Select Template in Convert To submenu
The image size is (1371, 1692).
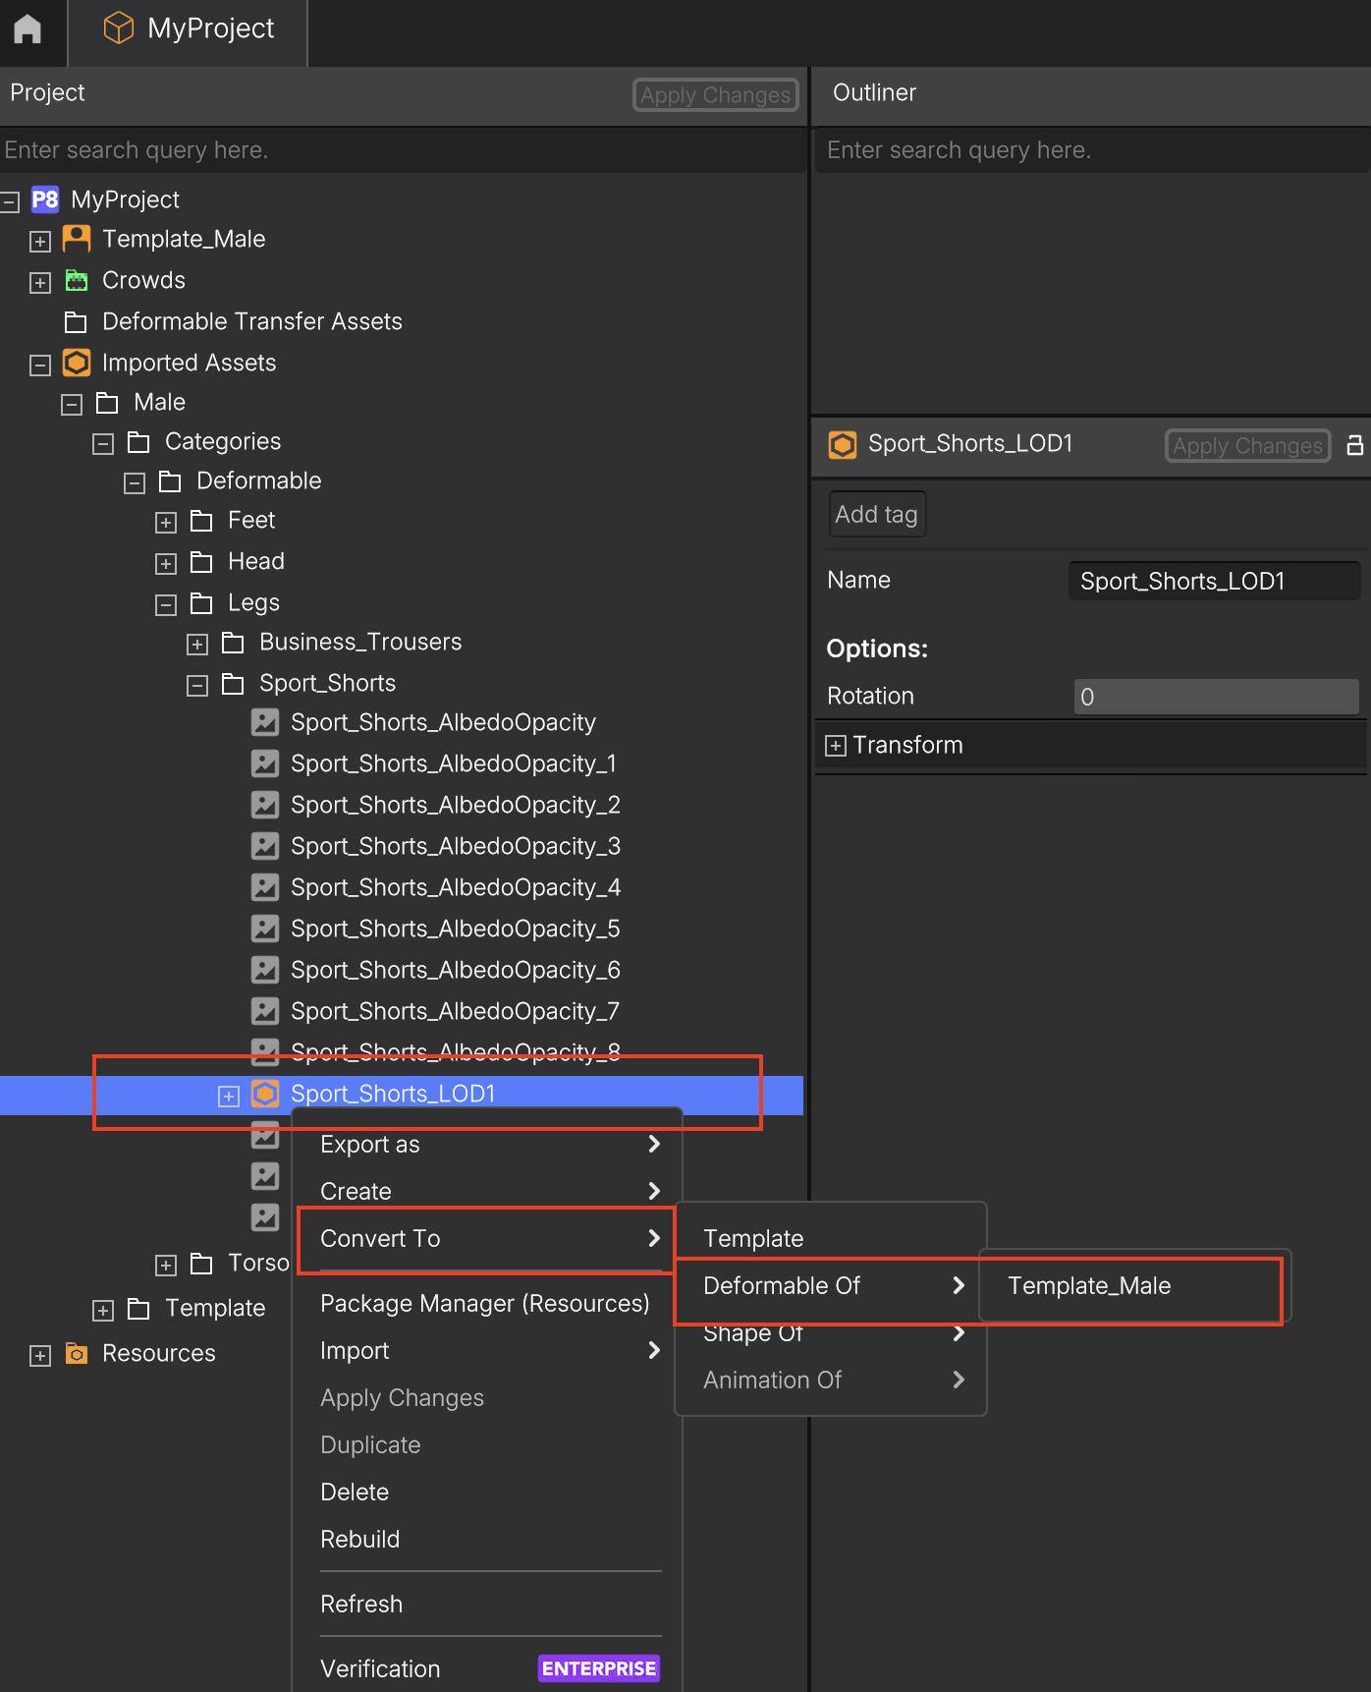click(831, 1238)
